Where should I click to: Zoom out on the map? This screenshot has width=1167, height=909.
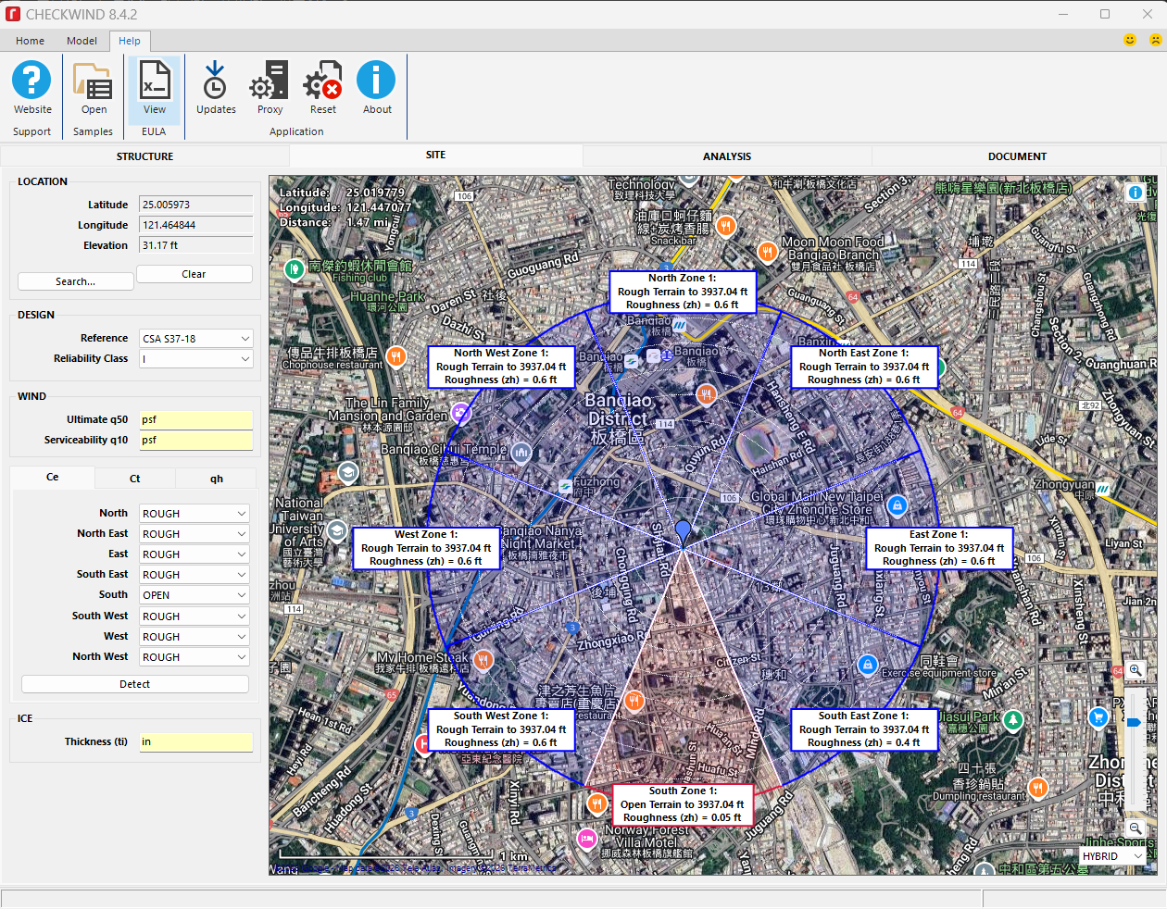point(1136,828)
